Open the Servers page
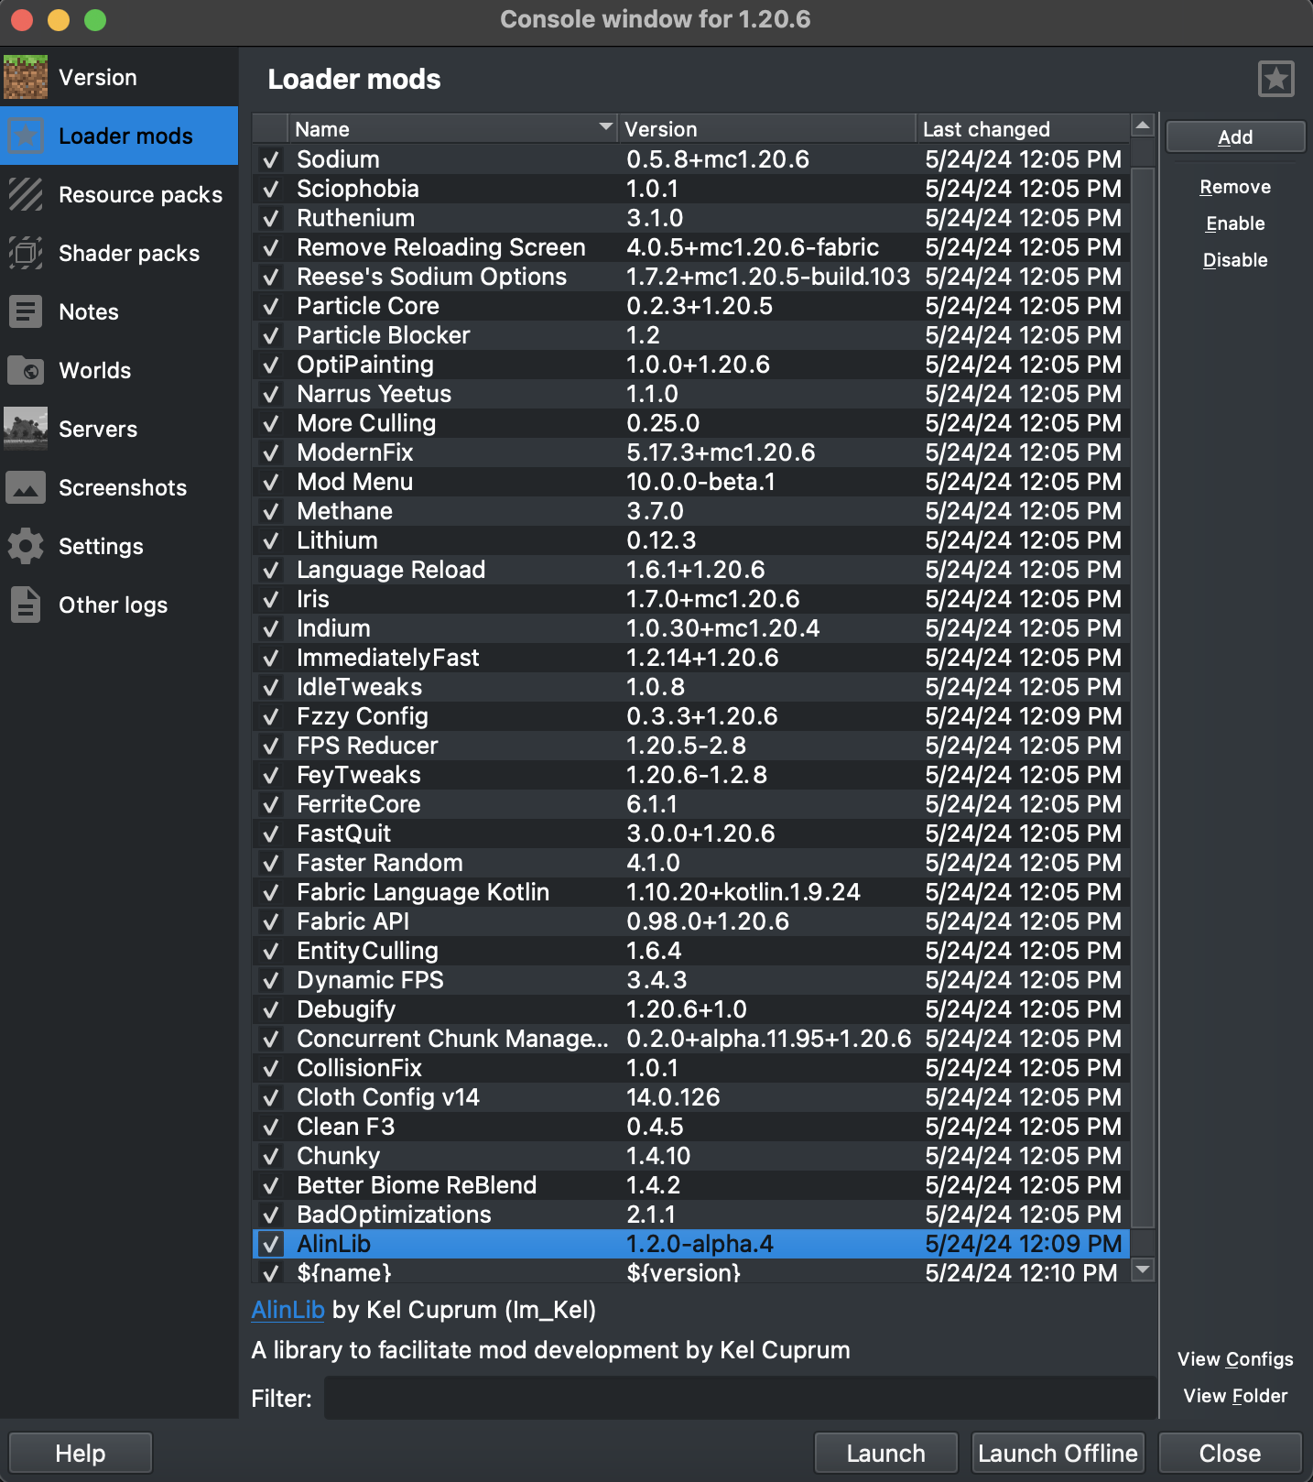 tap(119, 429)
